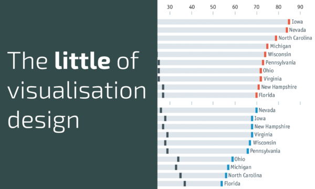Click the dark marker on the blue Michigan row
The image size is (315, 189).
click(176, 167)
